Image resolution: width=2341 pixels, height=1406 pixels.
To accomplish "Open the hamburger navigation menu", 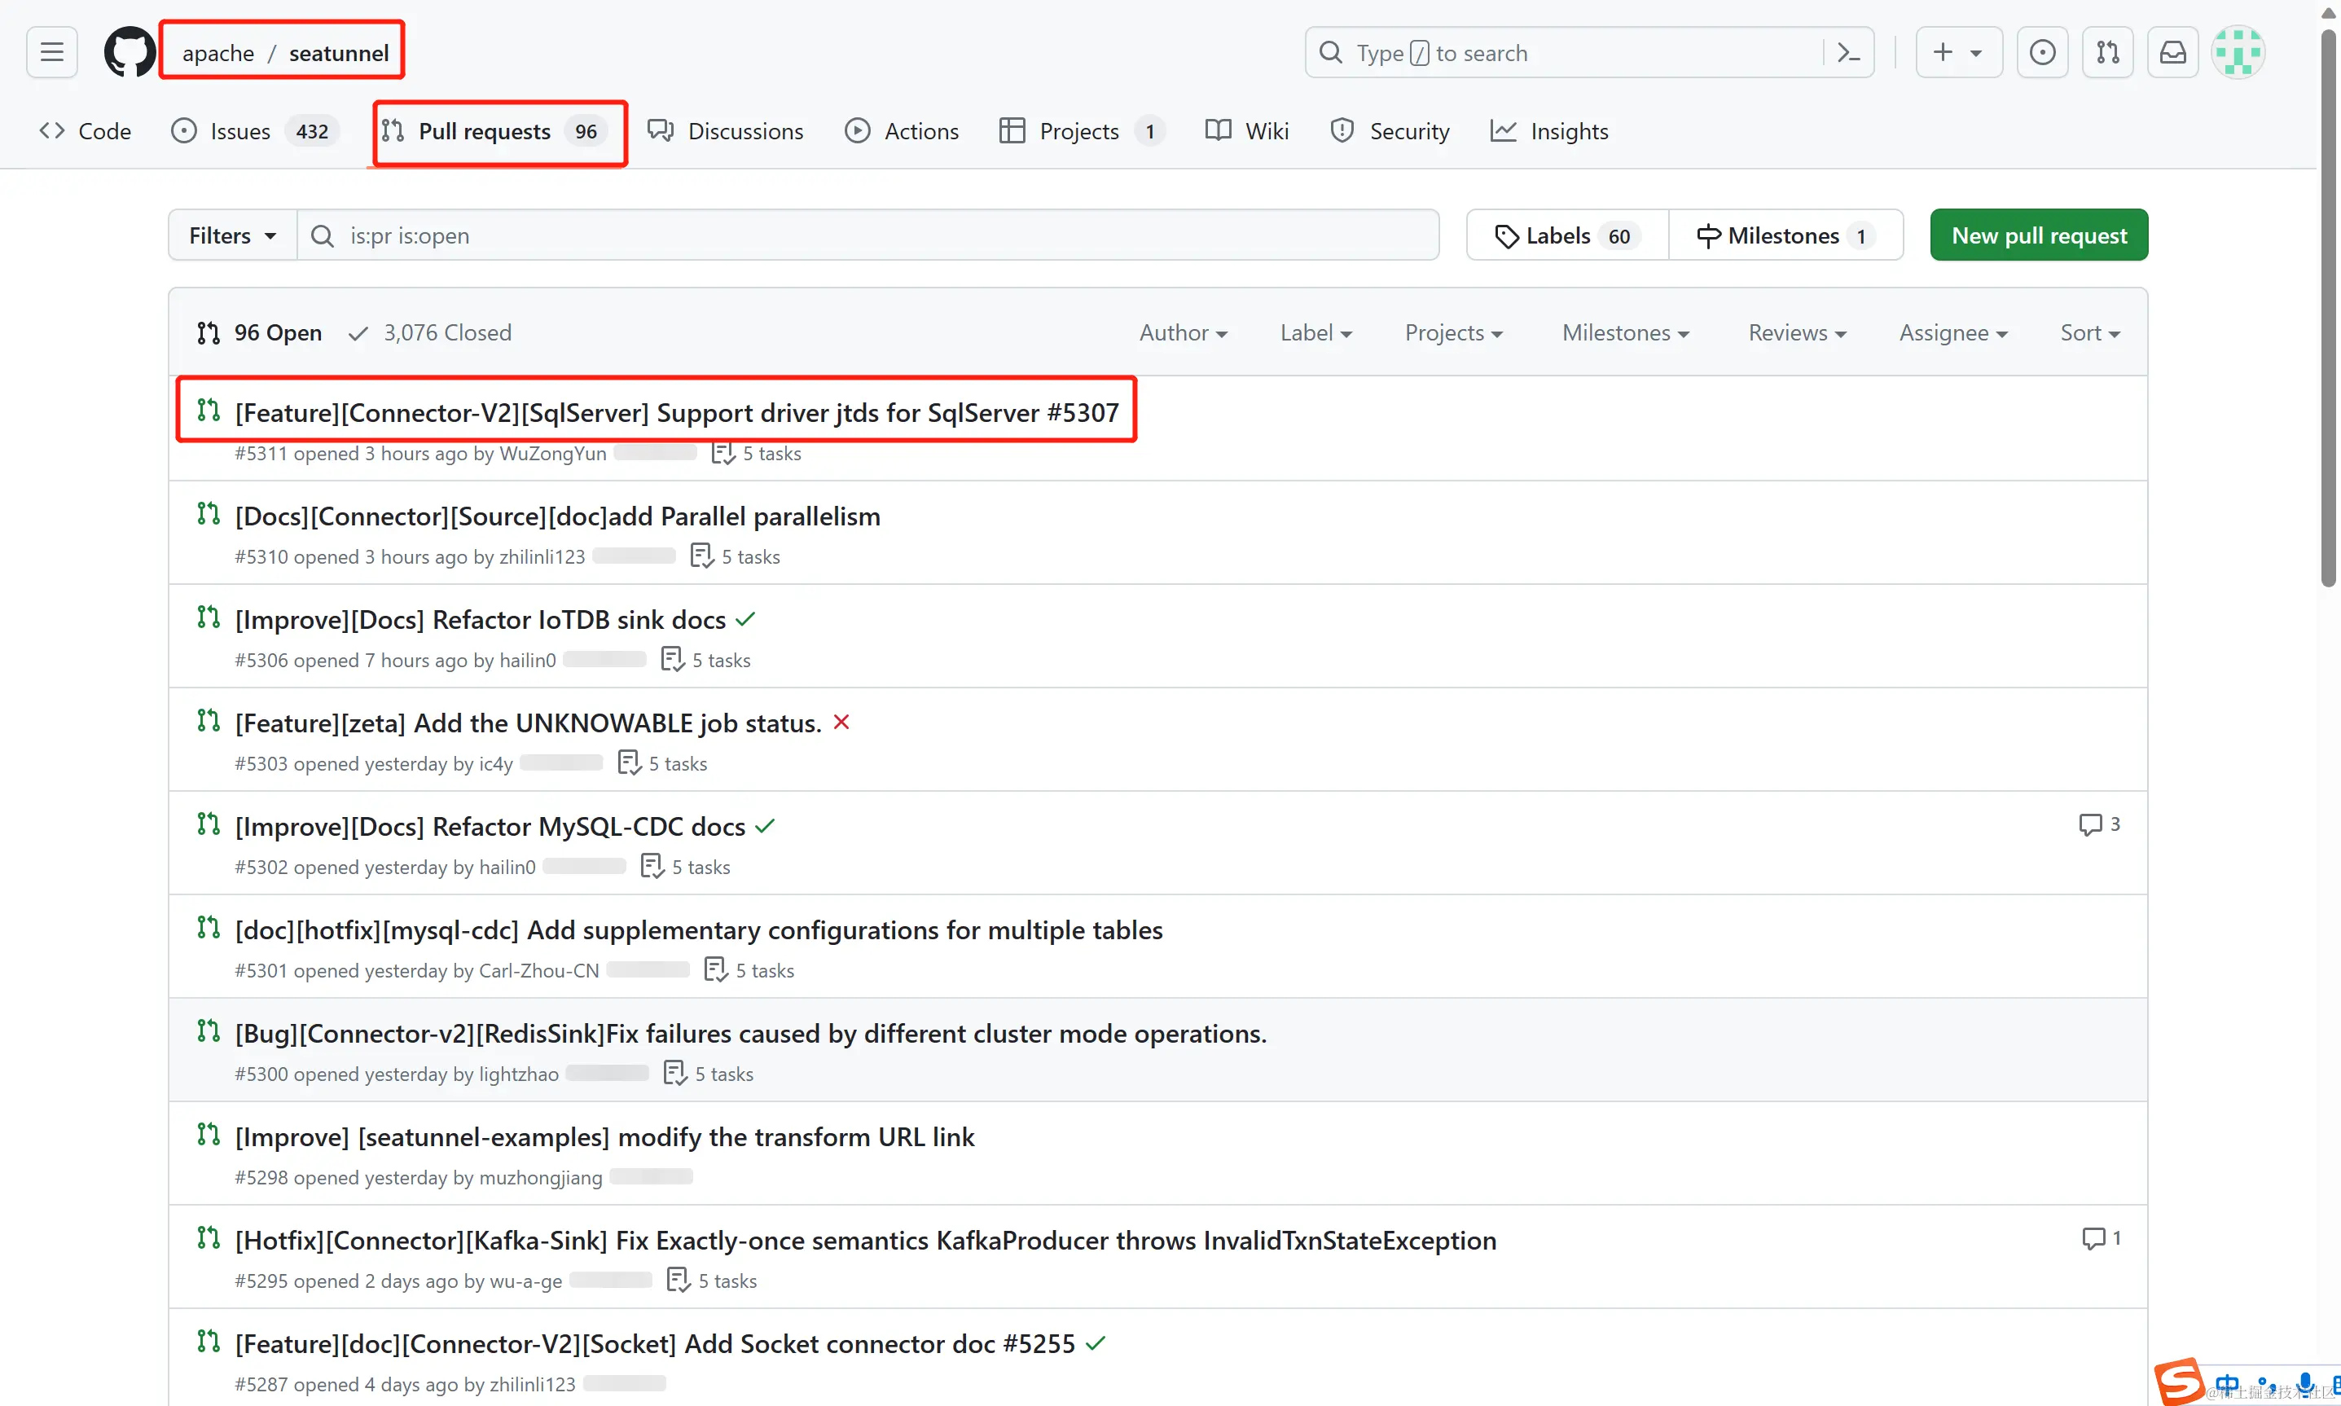I will [x=52, y=52].
